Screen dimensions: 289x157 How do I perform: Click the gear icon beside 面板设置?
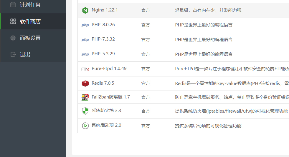(13, 38)
